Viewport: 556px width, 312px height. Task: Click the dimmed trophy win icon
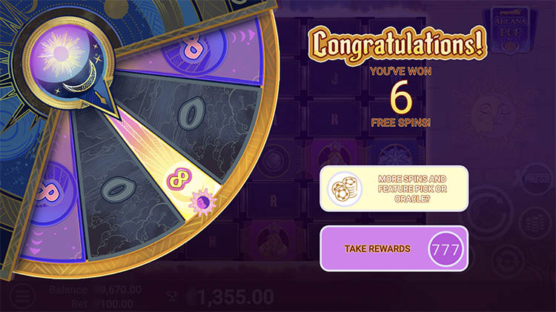pyautogui.click(x=172, y=296)
